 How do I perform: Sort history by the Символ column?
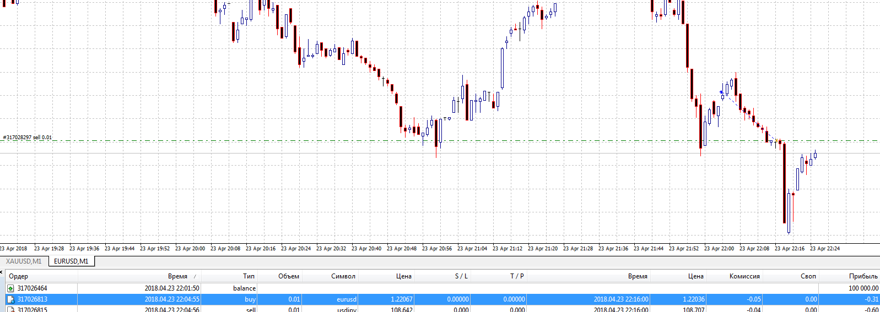click(x=343, y=276)
